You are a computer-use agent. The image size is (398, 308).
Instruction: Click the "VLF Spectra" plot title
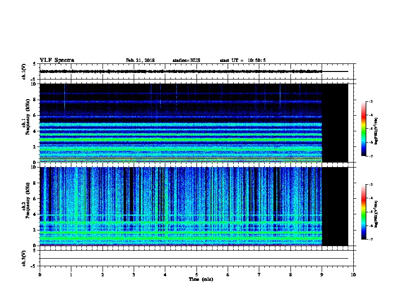pyautogui.click(x=57, y=60)
